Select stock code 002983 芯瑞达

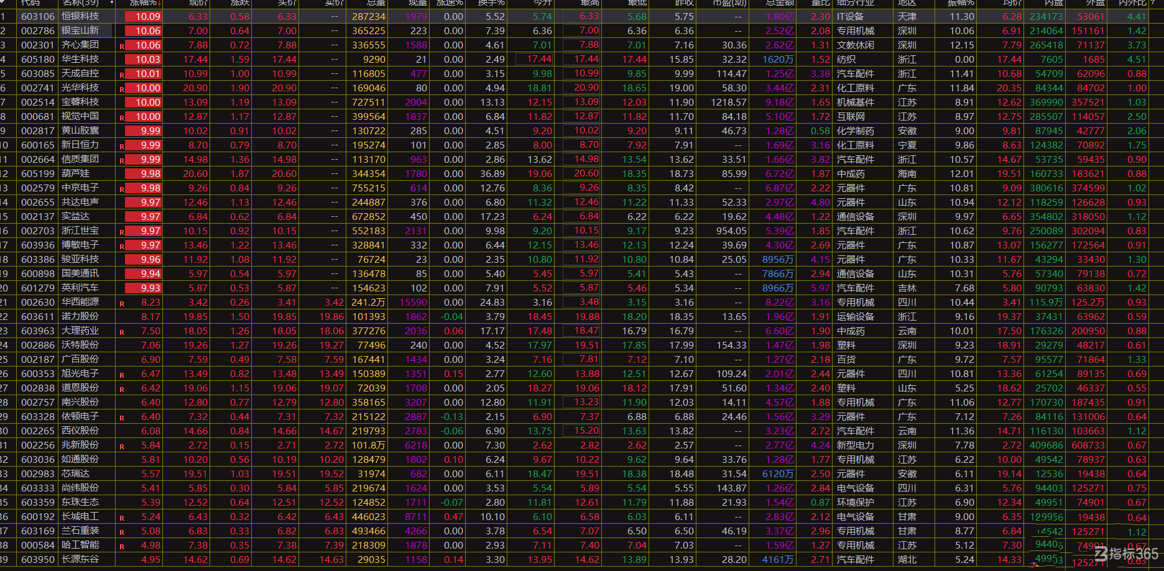(x=38, y=473)
